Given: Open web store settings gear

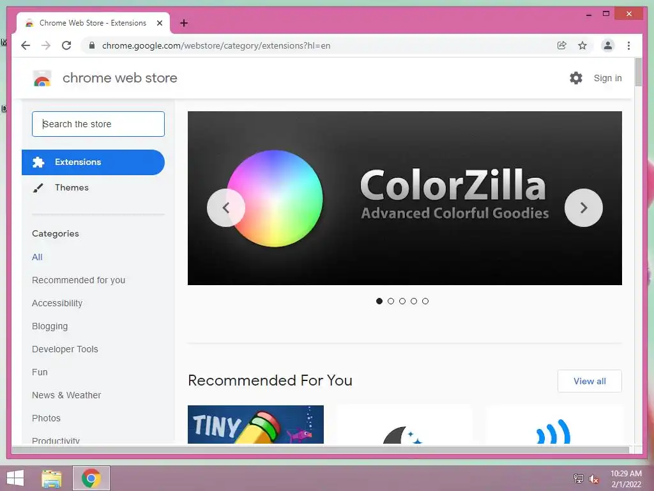Looking at the screenshot, I should tap(576, 78).
